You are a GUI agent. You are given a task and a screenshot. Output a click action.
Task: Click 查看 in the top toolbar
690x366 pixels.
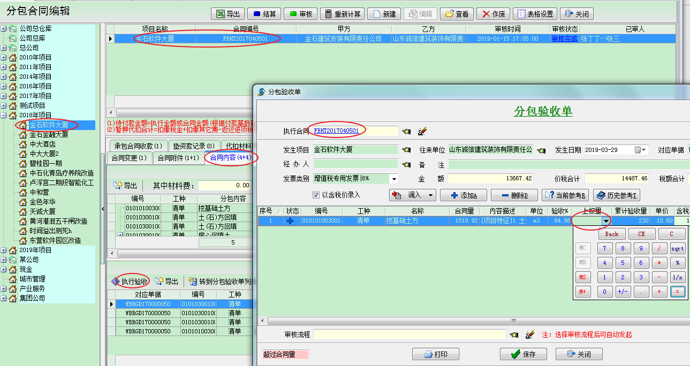456,14
